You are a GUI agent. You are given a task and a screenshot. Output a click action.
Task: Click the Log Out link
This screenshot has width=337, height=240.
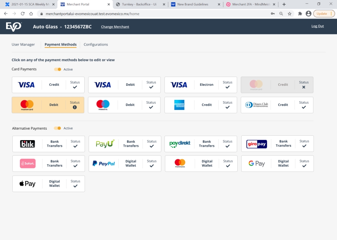[x=318, y=26]
